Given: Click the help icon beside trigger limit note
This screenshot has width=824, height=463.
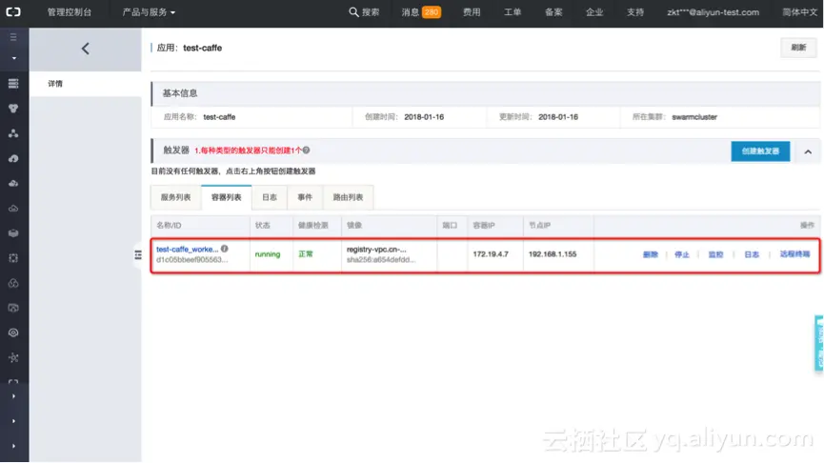Looking at the screenshot, I should [306, 150].
